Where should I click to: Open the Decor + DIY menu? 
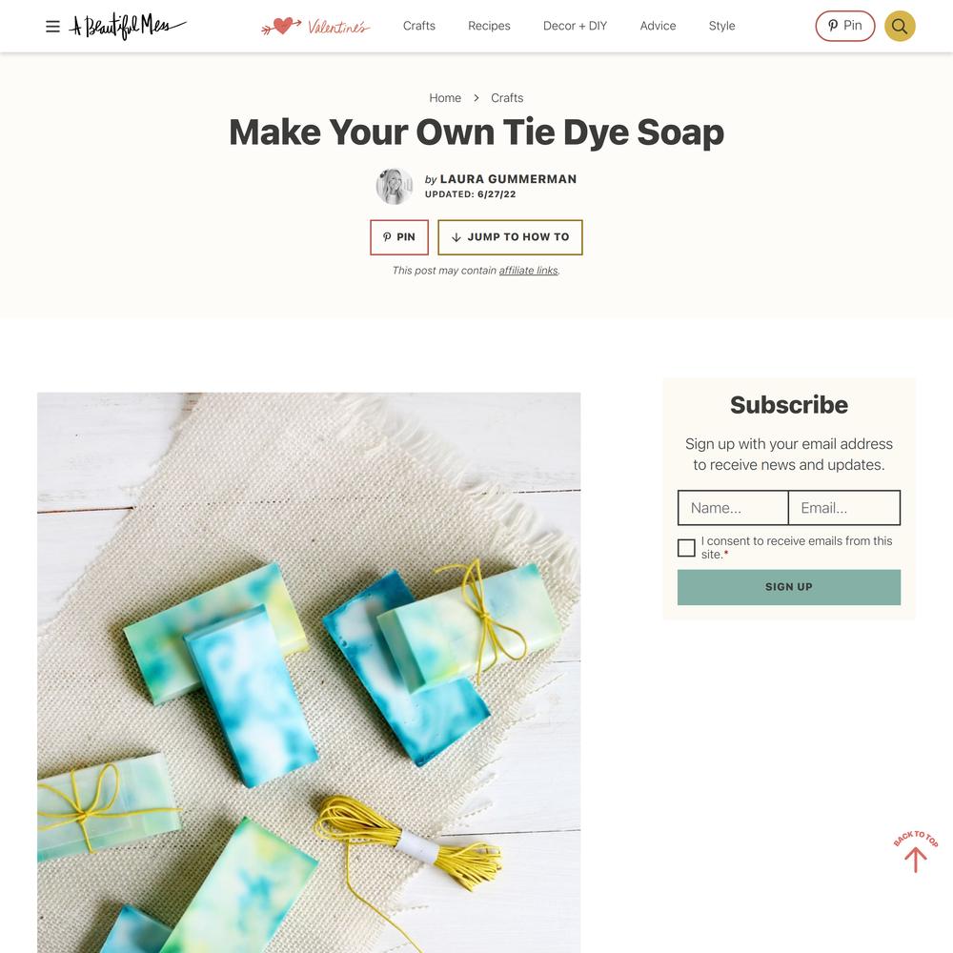[x=575, y=26]
